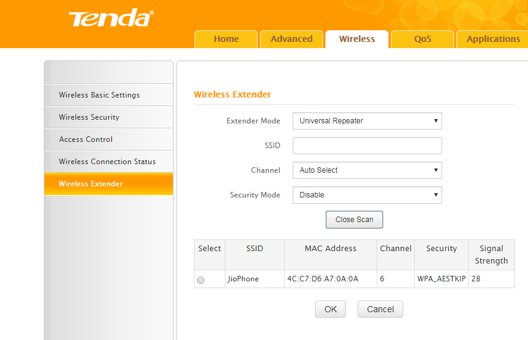Viewport: 528px width, 340px height.
Task: Expand the Channel Auto Select dropdown
Action: pyautogui.click(x=367, y=170)
